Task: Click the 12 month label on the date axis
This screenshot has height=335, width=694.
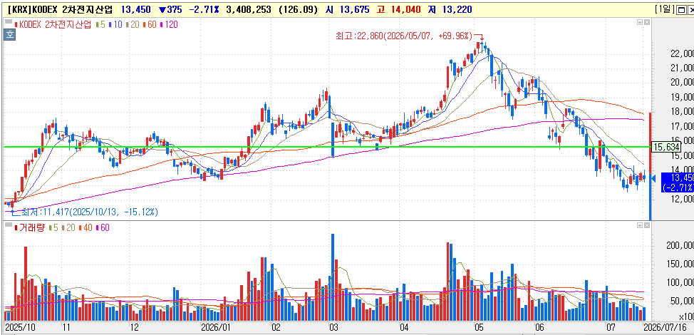Action: click(x=135, y=328)
